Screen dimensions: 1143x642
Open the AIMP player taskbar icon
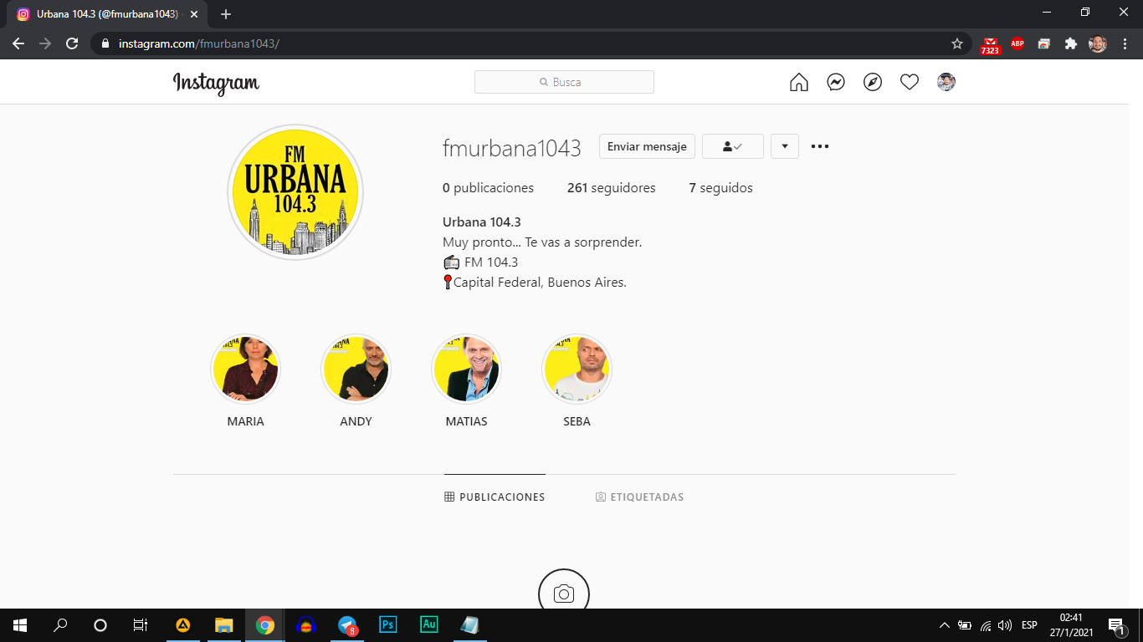pyautogui.click(x=182, y=625)
